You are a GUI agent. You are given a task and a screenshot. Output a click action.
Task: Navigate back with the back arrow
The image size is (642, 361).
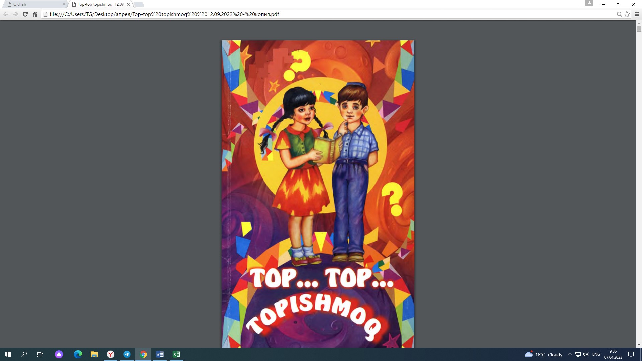pos(6,14)
